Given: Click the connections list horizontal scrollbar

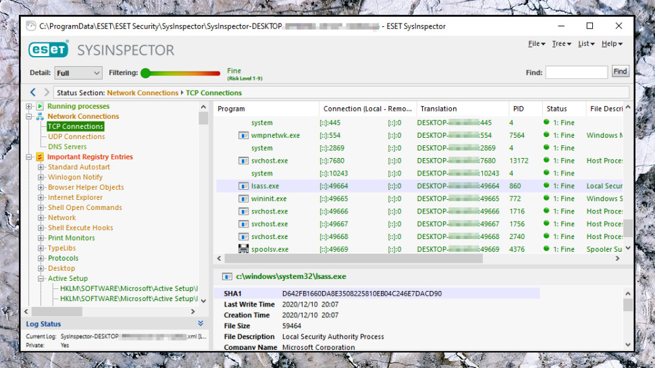Looking at the screenshot, I should pos(353,259).
